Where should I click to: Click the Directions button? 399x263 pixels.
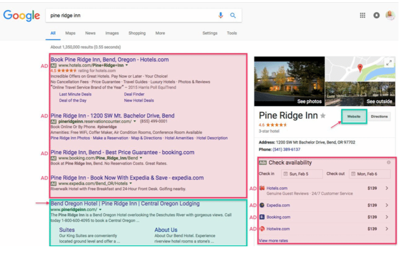coord(379,116)
